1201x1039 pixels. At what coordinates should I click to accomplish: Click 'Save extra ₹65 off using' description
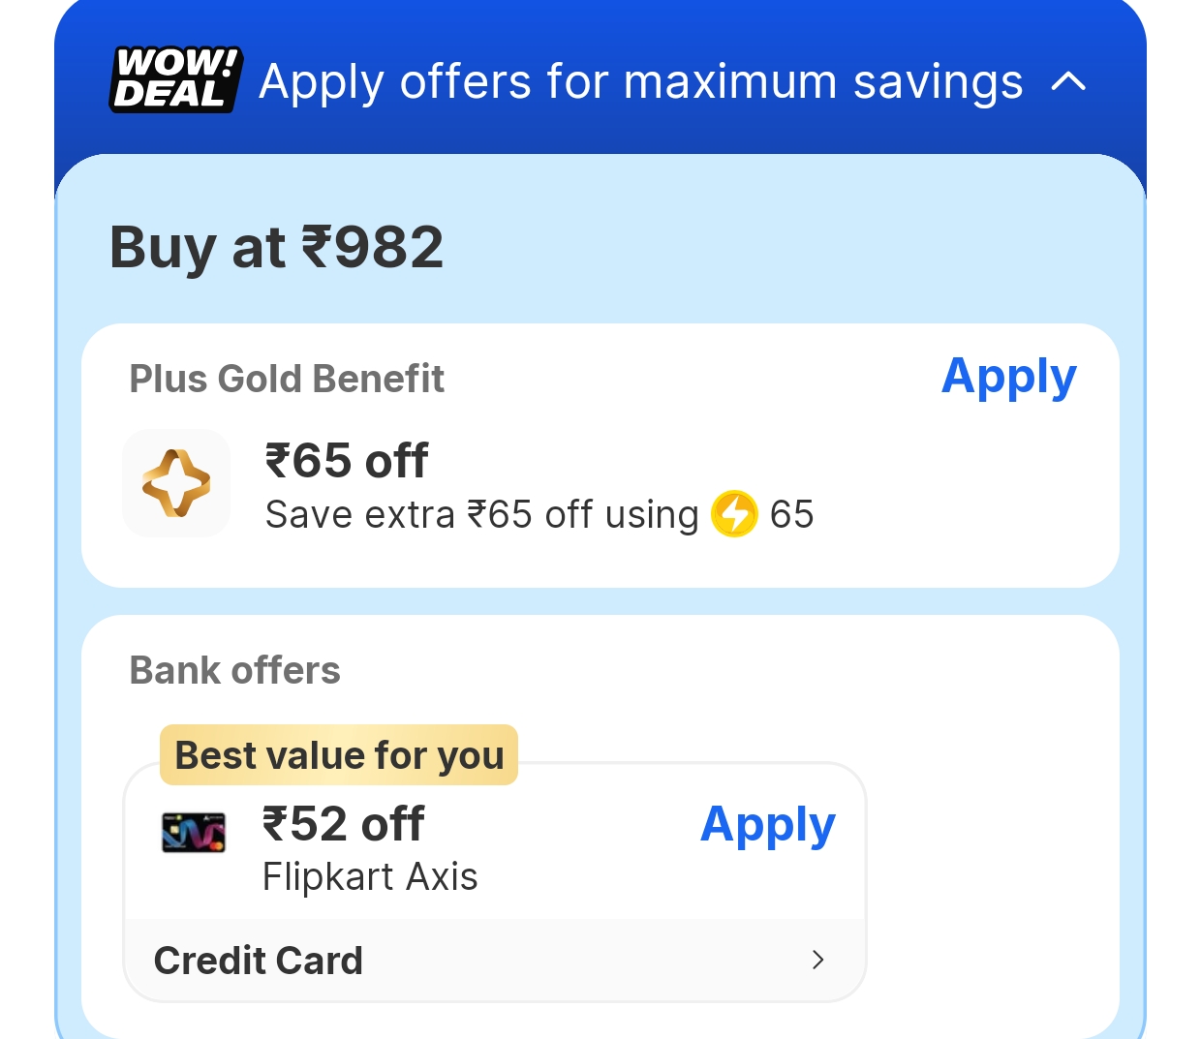click(481, 515)
